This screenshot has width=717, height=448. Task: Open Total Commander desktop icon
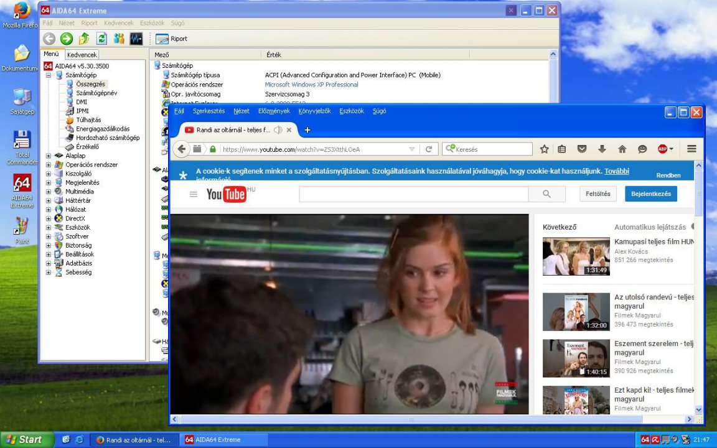[22, 147]
